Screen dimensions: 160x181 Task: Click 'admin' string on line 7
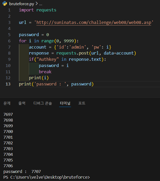[78, 47]
